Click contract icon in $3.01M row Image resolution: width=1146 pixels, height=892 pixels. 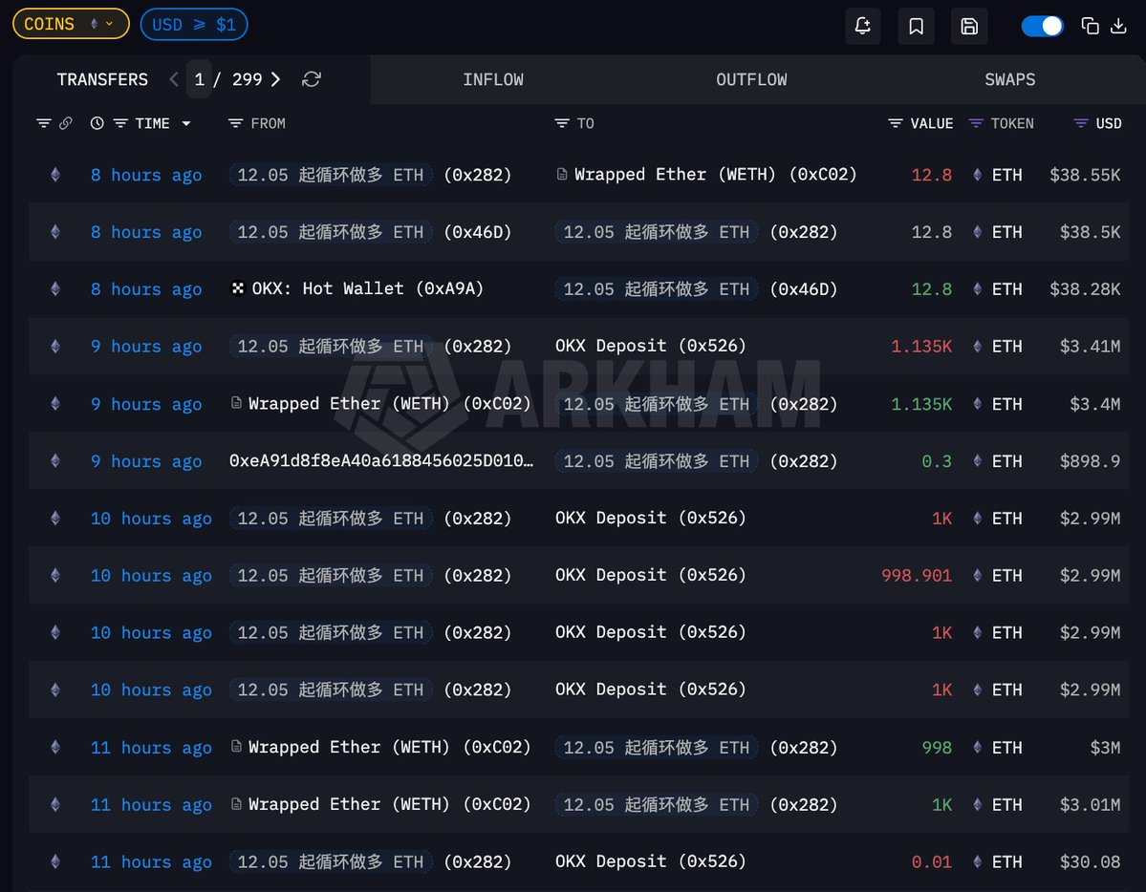pos(236,804)
